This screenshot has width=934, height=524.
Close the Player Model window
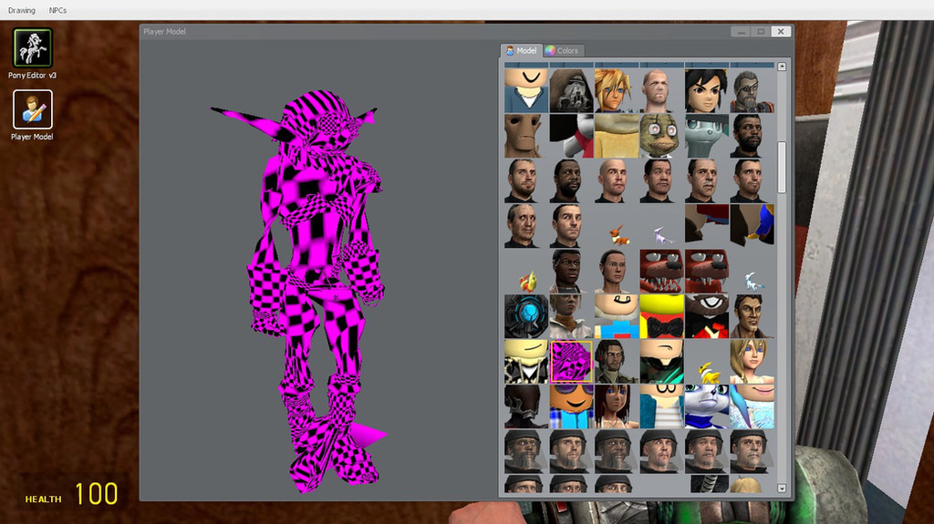click(x=781, y=32)
